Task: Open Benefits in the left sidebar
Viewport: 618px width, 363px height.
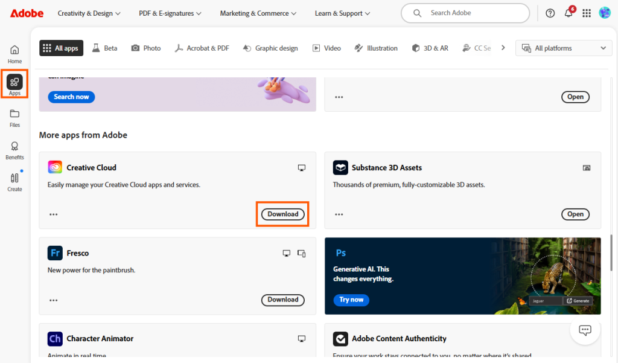Action: coord(14,151)
